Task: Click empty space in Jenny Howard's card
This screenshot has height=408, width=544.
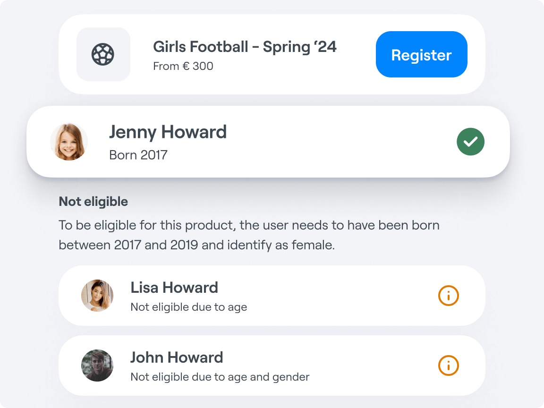Action: (x=340, y=142)
